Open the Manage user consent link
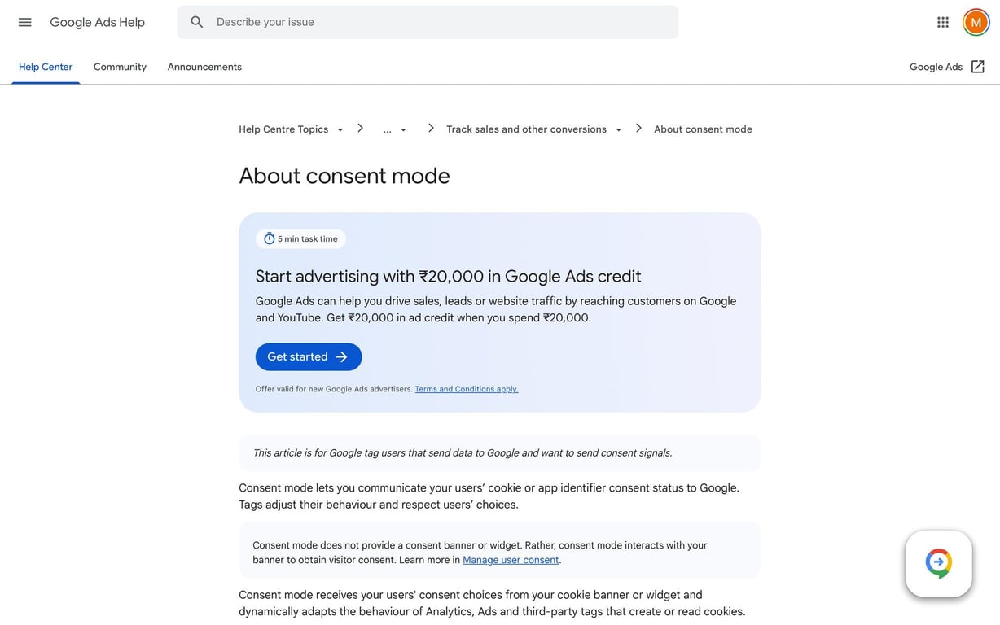This screenshot has height=625, width=1000. [511, 560]
